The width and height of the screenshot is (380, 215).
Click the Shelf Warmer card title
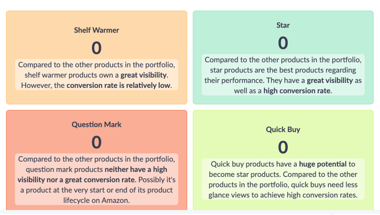[97, 30]
